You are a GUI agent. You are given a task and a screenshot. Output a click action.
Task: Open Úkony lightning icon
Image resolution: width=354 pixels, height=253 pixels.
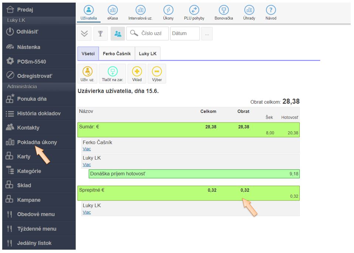[x=168, y=11]
